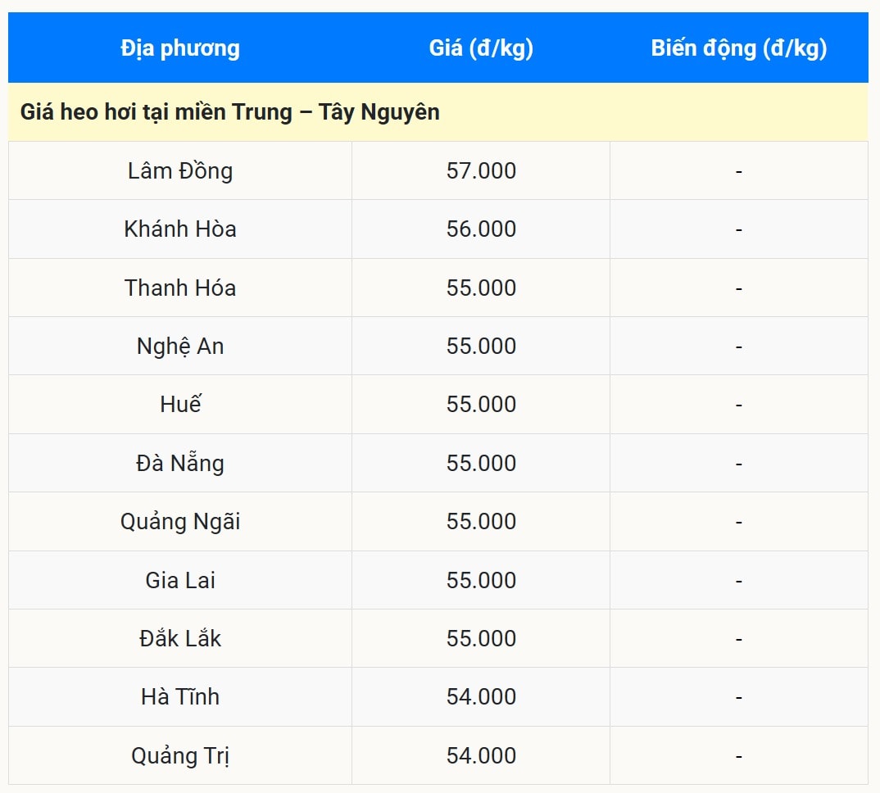Click the Huế locality cell
Image resolution: width=880 pixels, height=793 pixels.
180,405
